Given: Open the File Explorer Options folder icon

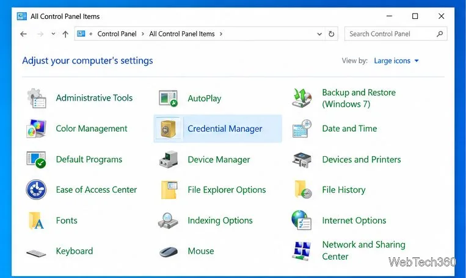Looking at the screenshot, I should [169, 190].
